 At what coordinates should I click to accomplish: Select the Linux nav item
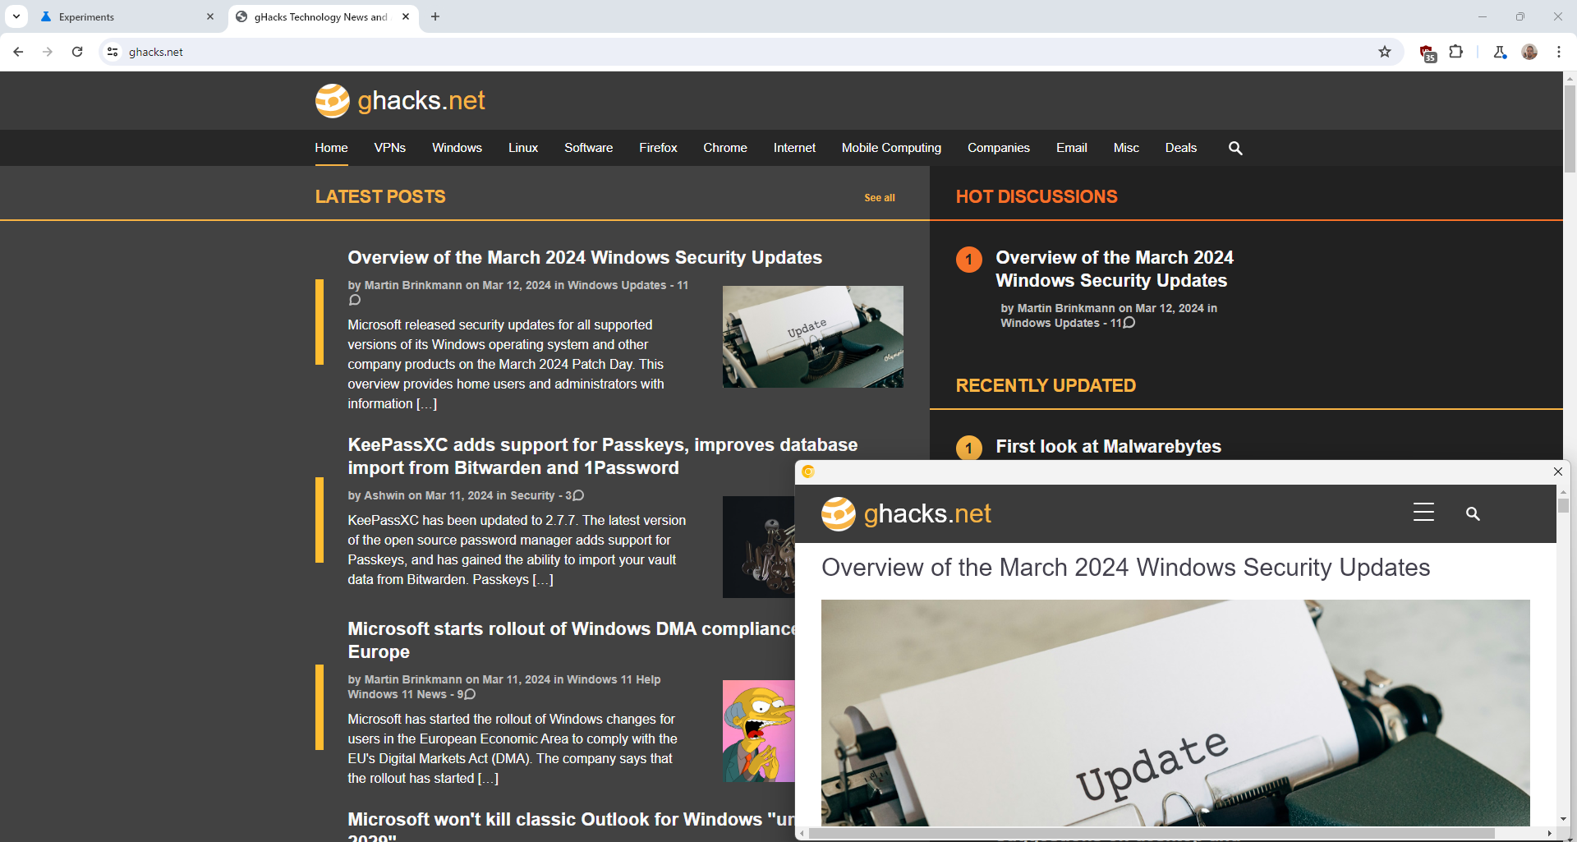(523, 148)
